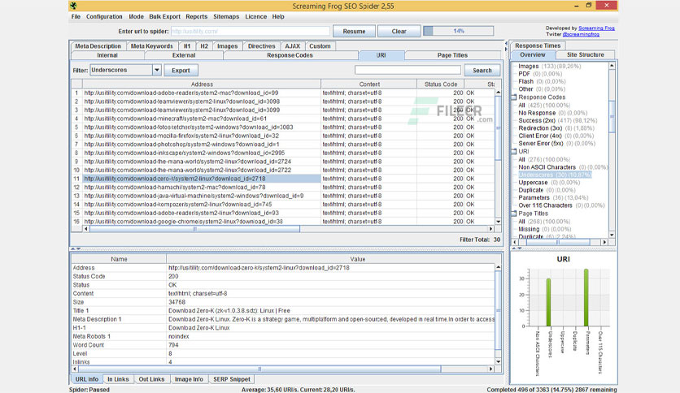This screenshot has width=680, height=393.
Task: Switch to the Response Times tab
Action: coord(538,45)
